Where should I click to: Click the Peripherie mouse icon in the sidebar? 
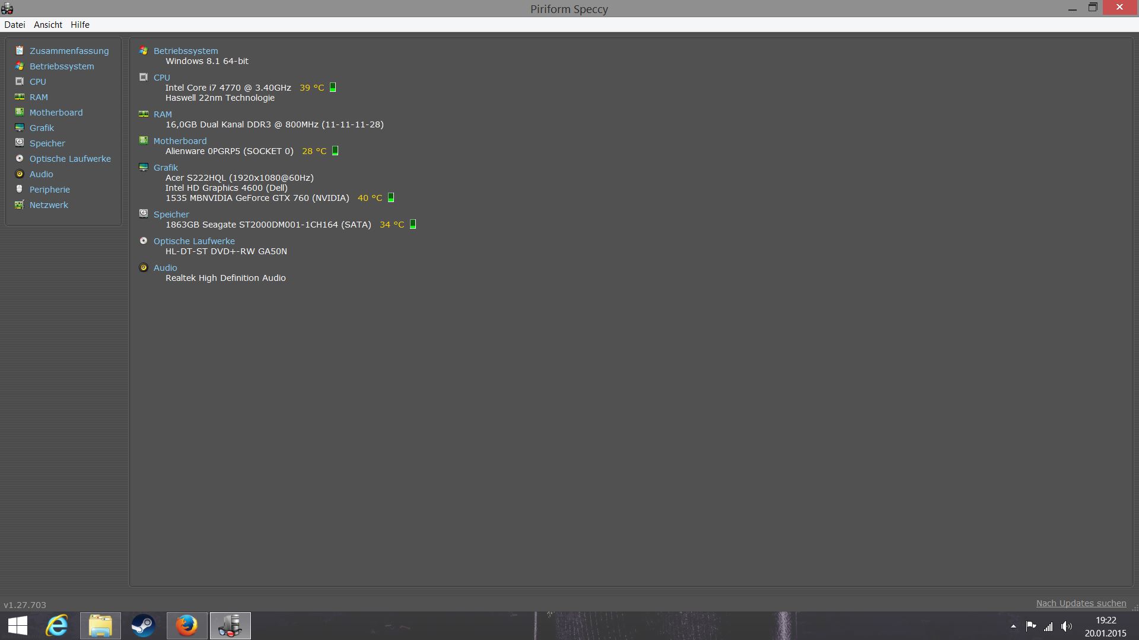20,190
